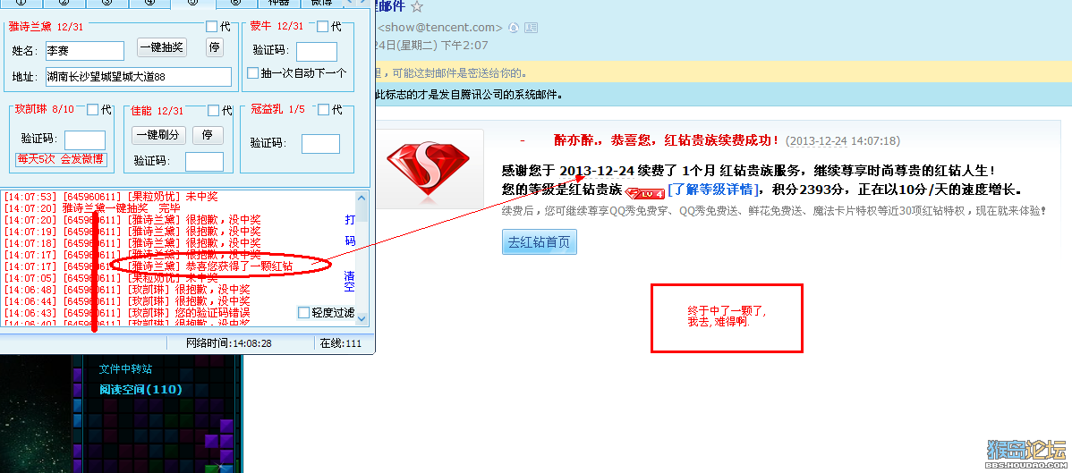Stop 佳能 with its 停 button

point(208,135)
